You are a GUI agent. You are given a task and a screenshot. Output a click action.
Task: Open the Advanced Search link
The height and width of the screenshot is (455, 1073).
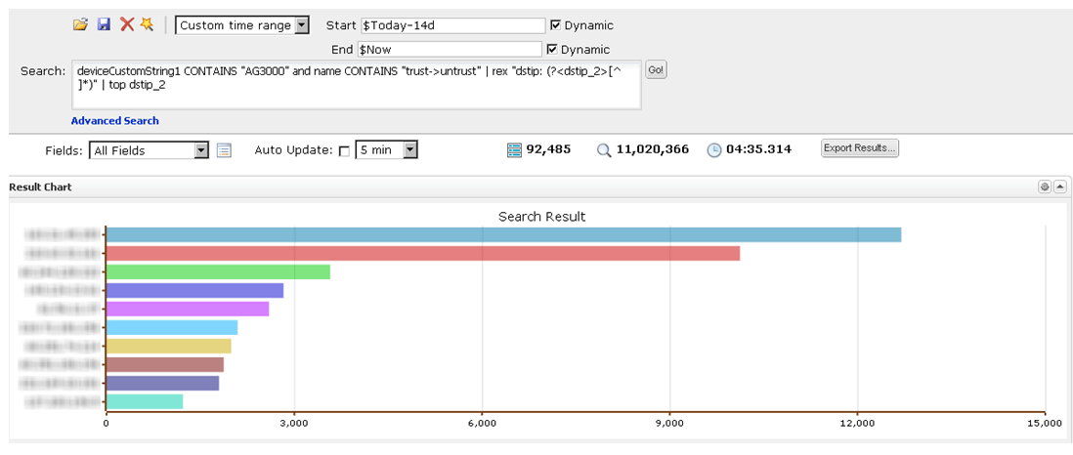114,121
